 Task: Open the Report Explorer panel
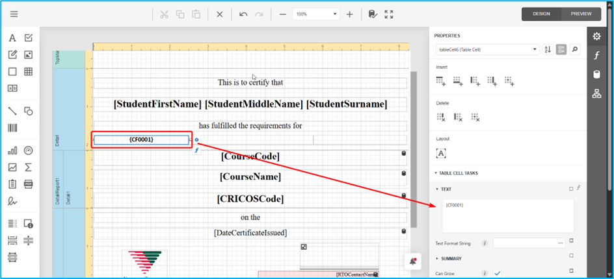[x=596, y=94]
